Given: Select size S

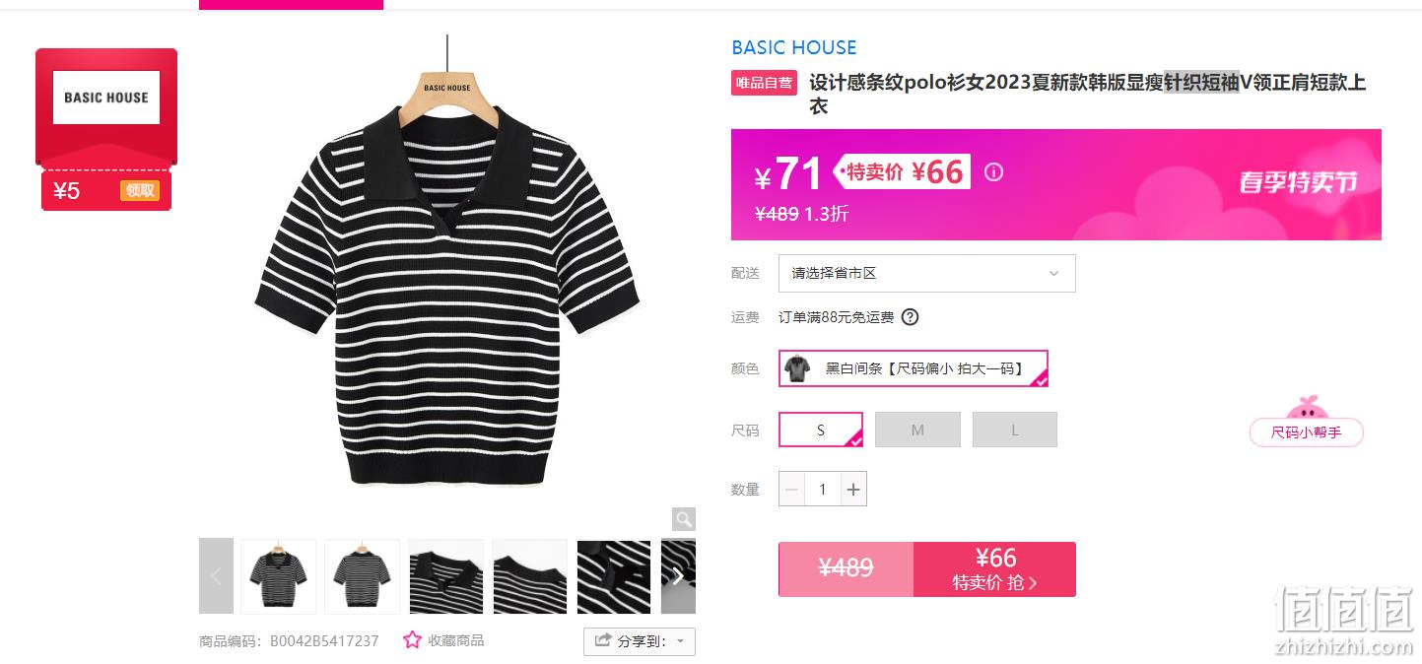Looking at the screenshot, I should click(x=821, y=430).
